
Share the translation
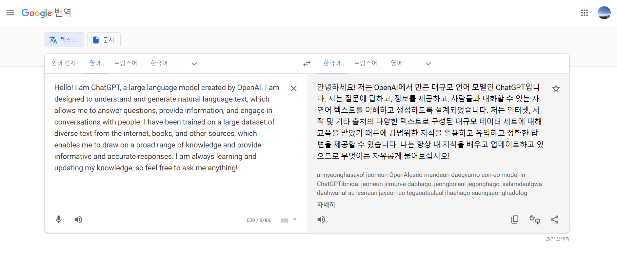click(554, 220)
